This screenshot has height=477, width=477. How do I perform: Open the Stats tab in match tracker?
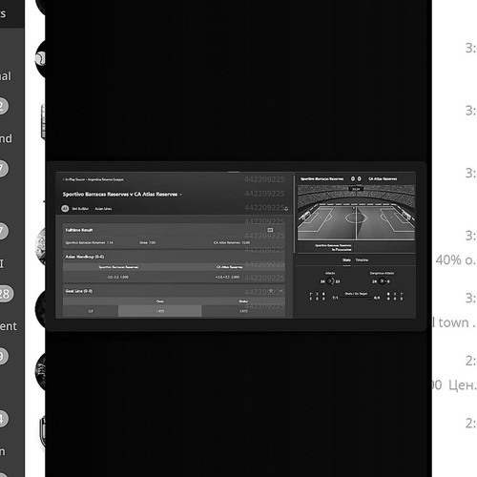(346, 260)
